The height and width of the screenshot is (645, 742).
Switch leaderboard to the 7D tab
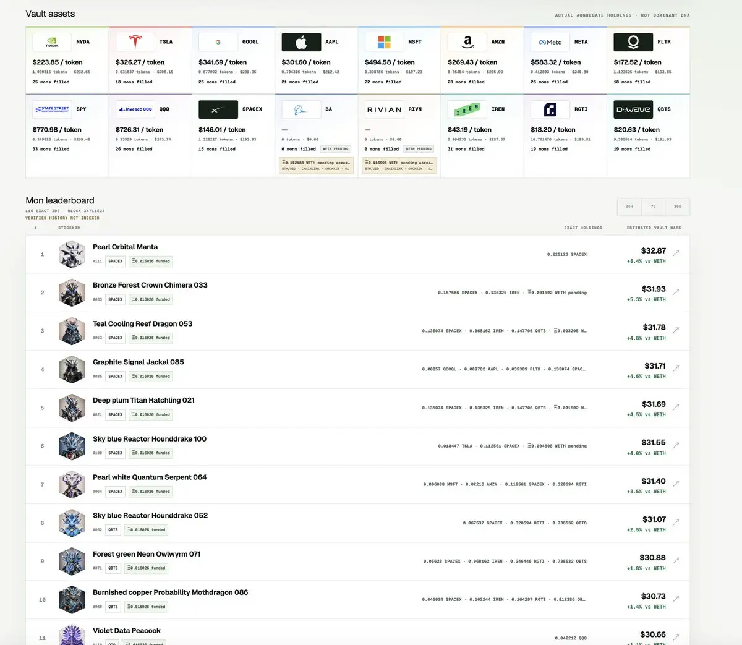[654, 207]
